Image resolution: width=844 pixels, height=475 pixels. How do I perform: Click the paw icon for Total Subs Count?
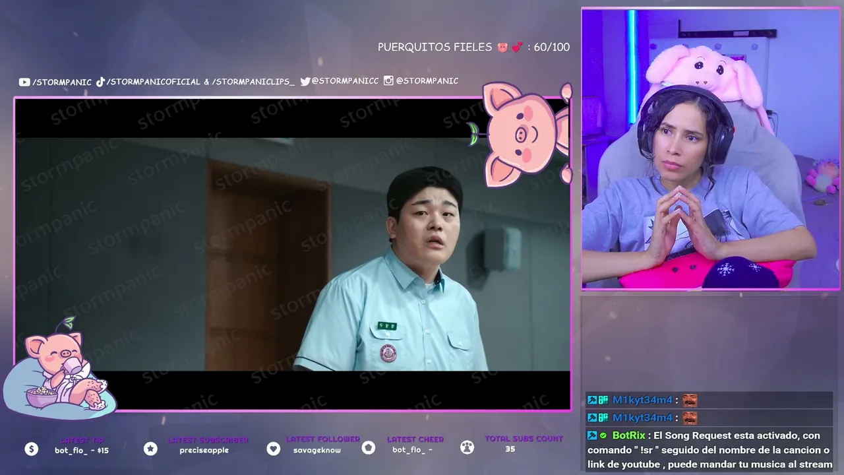[467, 447]
